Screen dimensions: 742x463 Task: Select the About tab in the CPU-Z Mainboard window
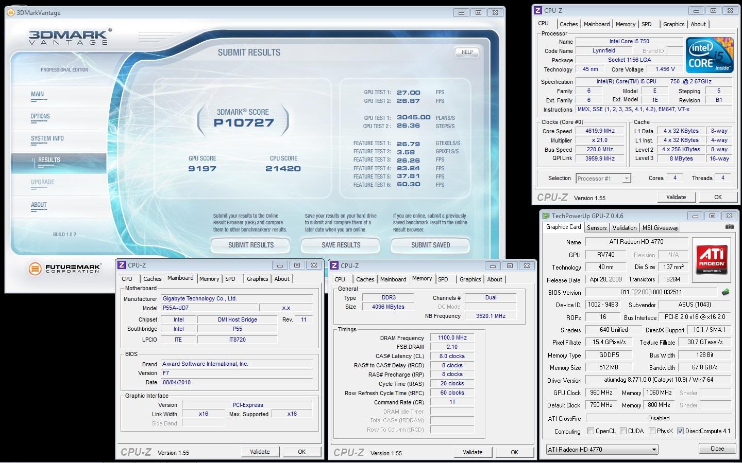[282, 279]
